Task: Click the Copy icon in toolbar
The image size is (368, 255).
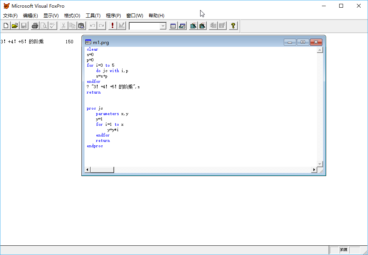Action: (73, 26)
